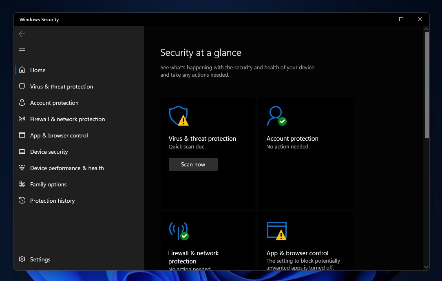Click the vertical scrollbar thumb
Viewport: 442px width, 281px height.
coord(427,85)
